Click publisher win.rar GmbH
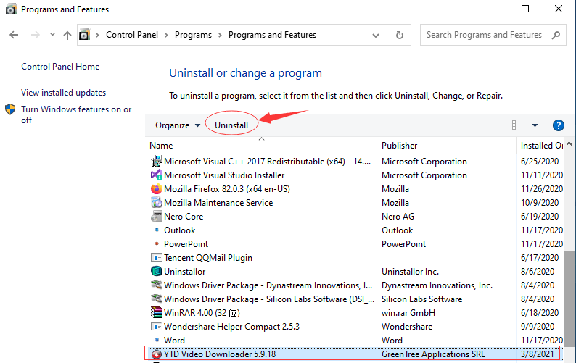Viewport: 576px width, 363px height. (408, 313)
